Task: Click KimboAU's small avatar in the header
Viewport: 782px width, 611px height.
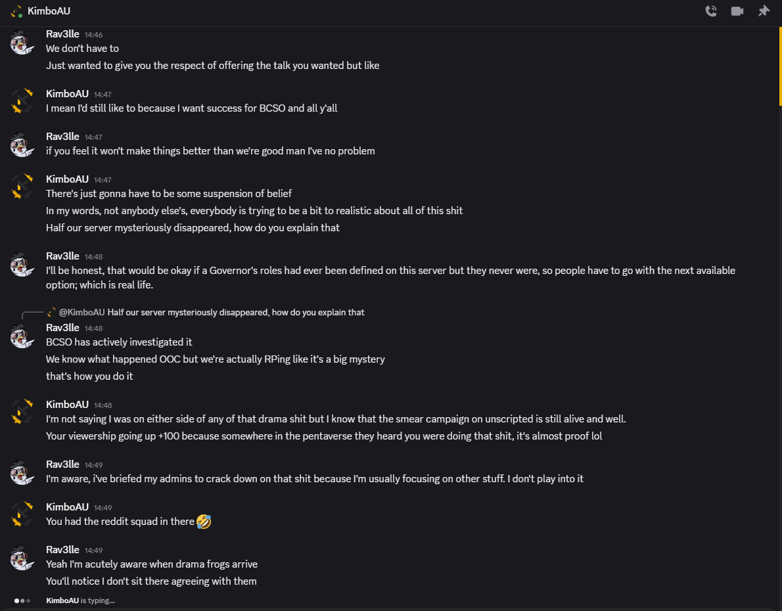Action: pyautogui.click(x=16, y=11)
